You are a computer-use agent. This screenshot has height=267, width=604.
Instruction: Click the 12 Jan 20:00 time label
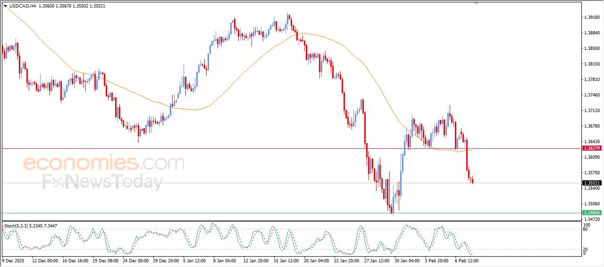click(256, 260)
